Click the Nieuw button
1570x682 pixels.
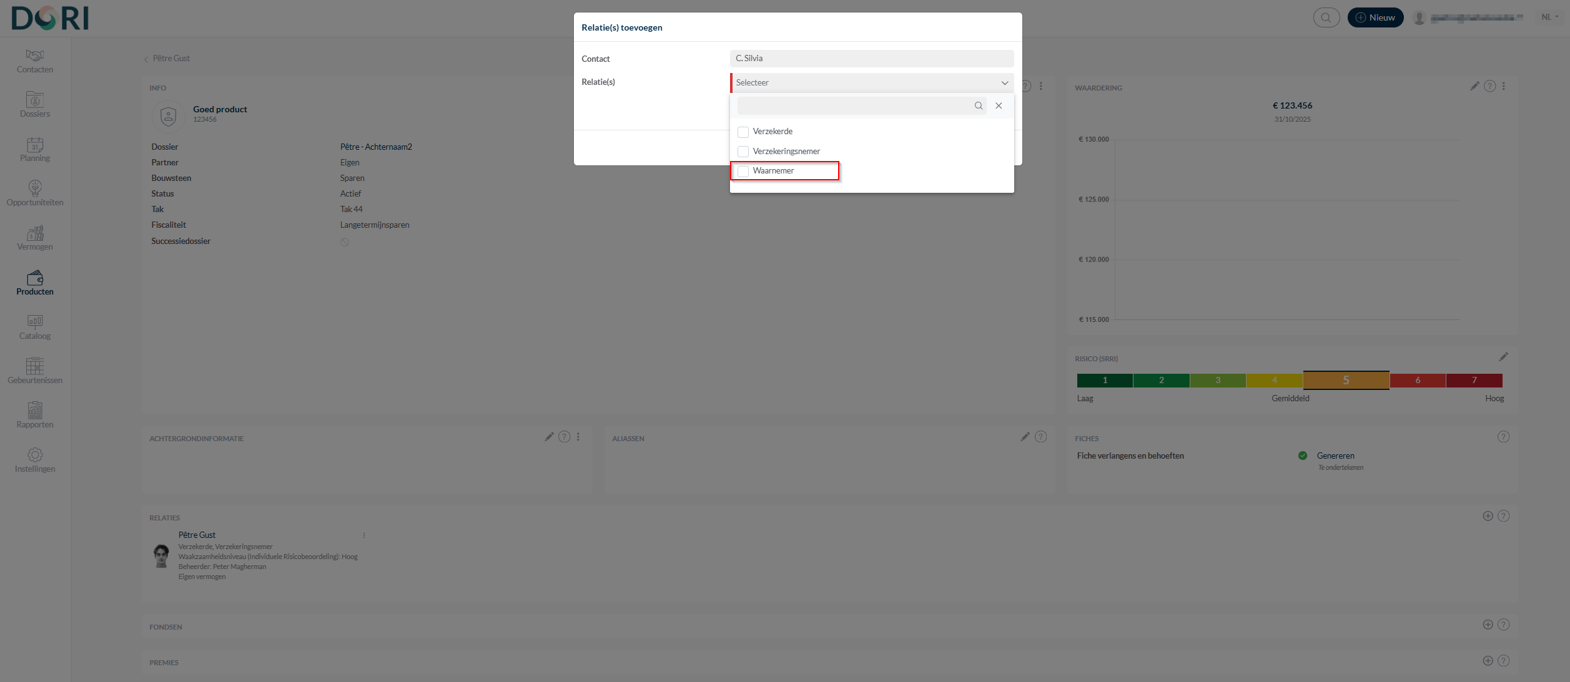[1375, 17]
